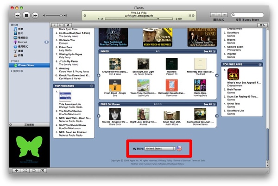Screen dimensions: 278x186
Task: Toggle artwork viewer button at bottom
Action: tap(42, 171)
